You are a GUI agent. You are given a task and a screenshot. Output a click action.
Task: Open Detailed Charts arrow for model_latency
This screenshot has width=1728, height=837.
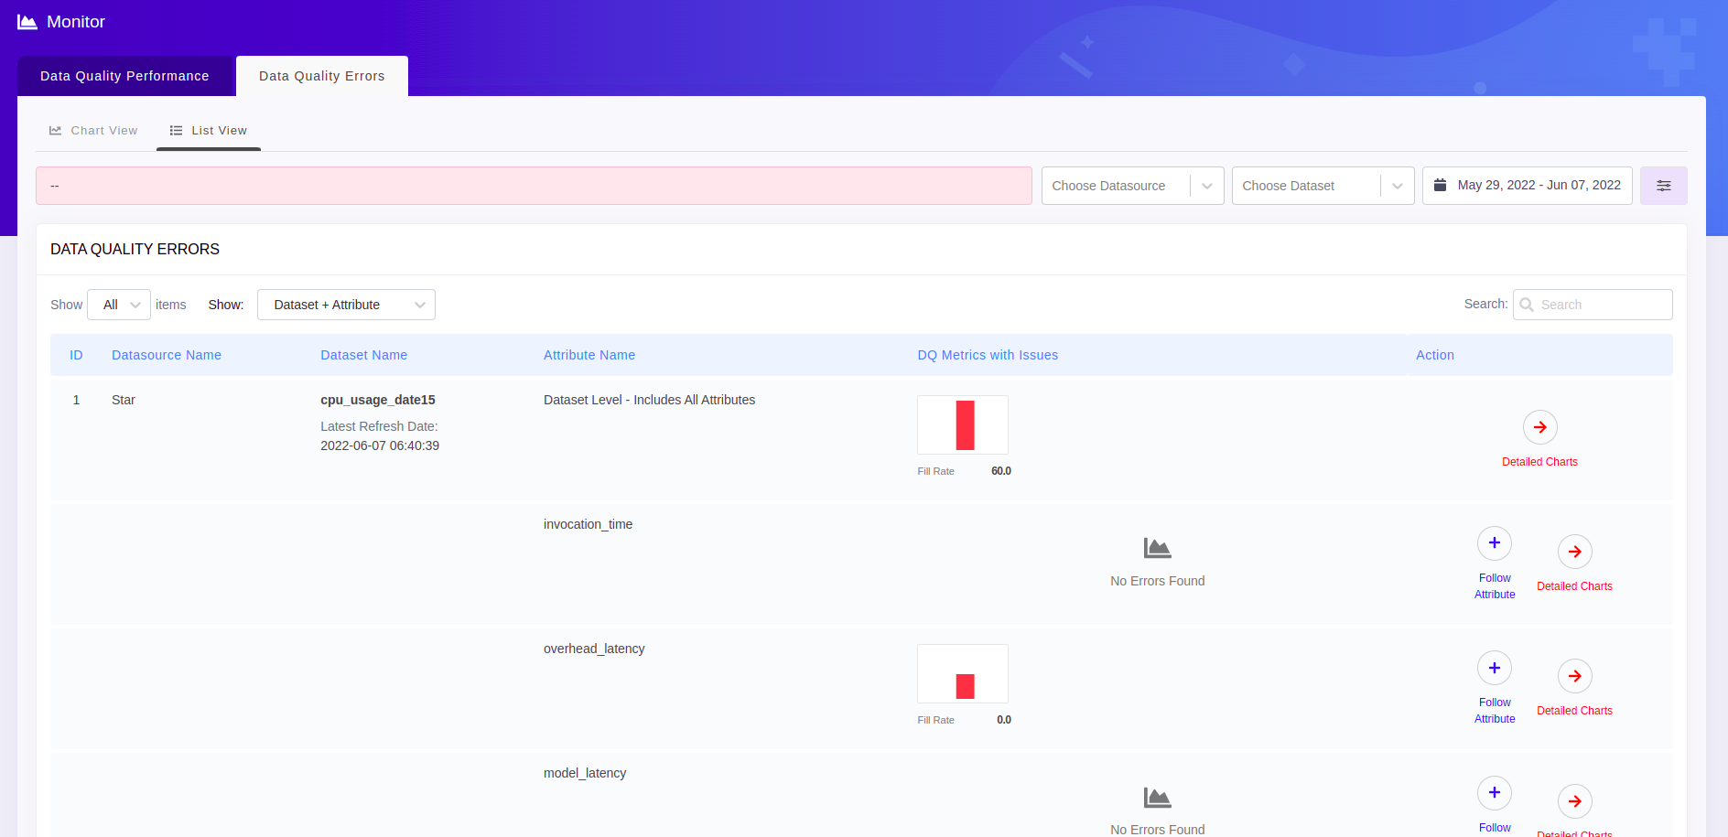pos(1574,801)
